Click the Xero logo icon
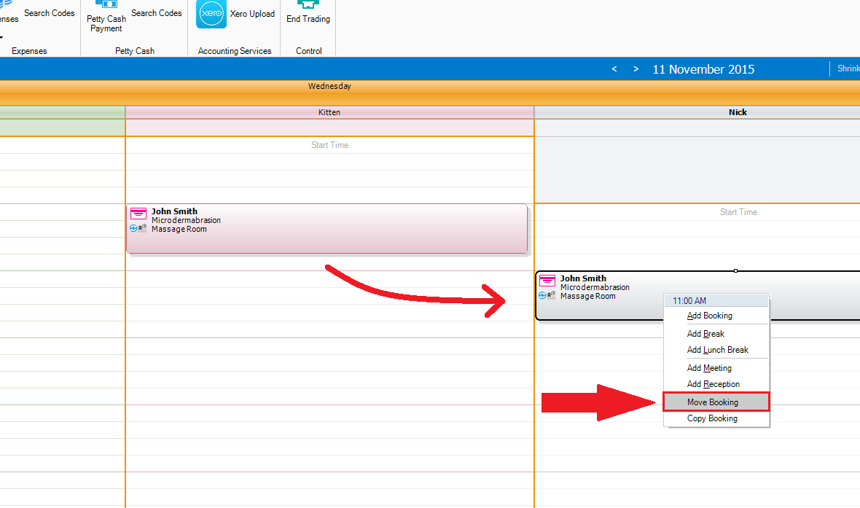860x508 pixels. click(x=211, y=14)
